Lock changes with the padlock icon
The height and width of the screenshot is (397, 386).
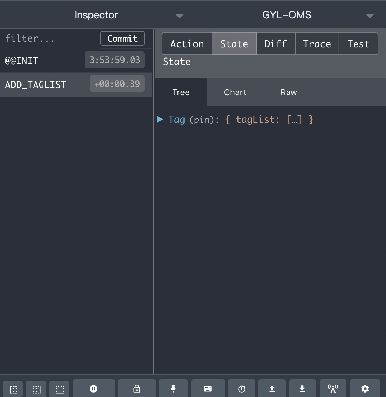(x=137, y=389)
